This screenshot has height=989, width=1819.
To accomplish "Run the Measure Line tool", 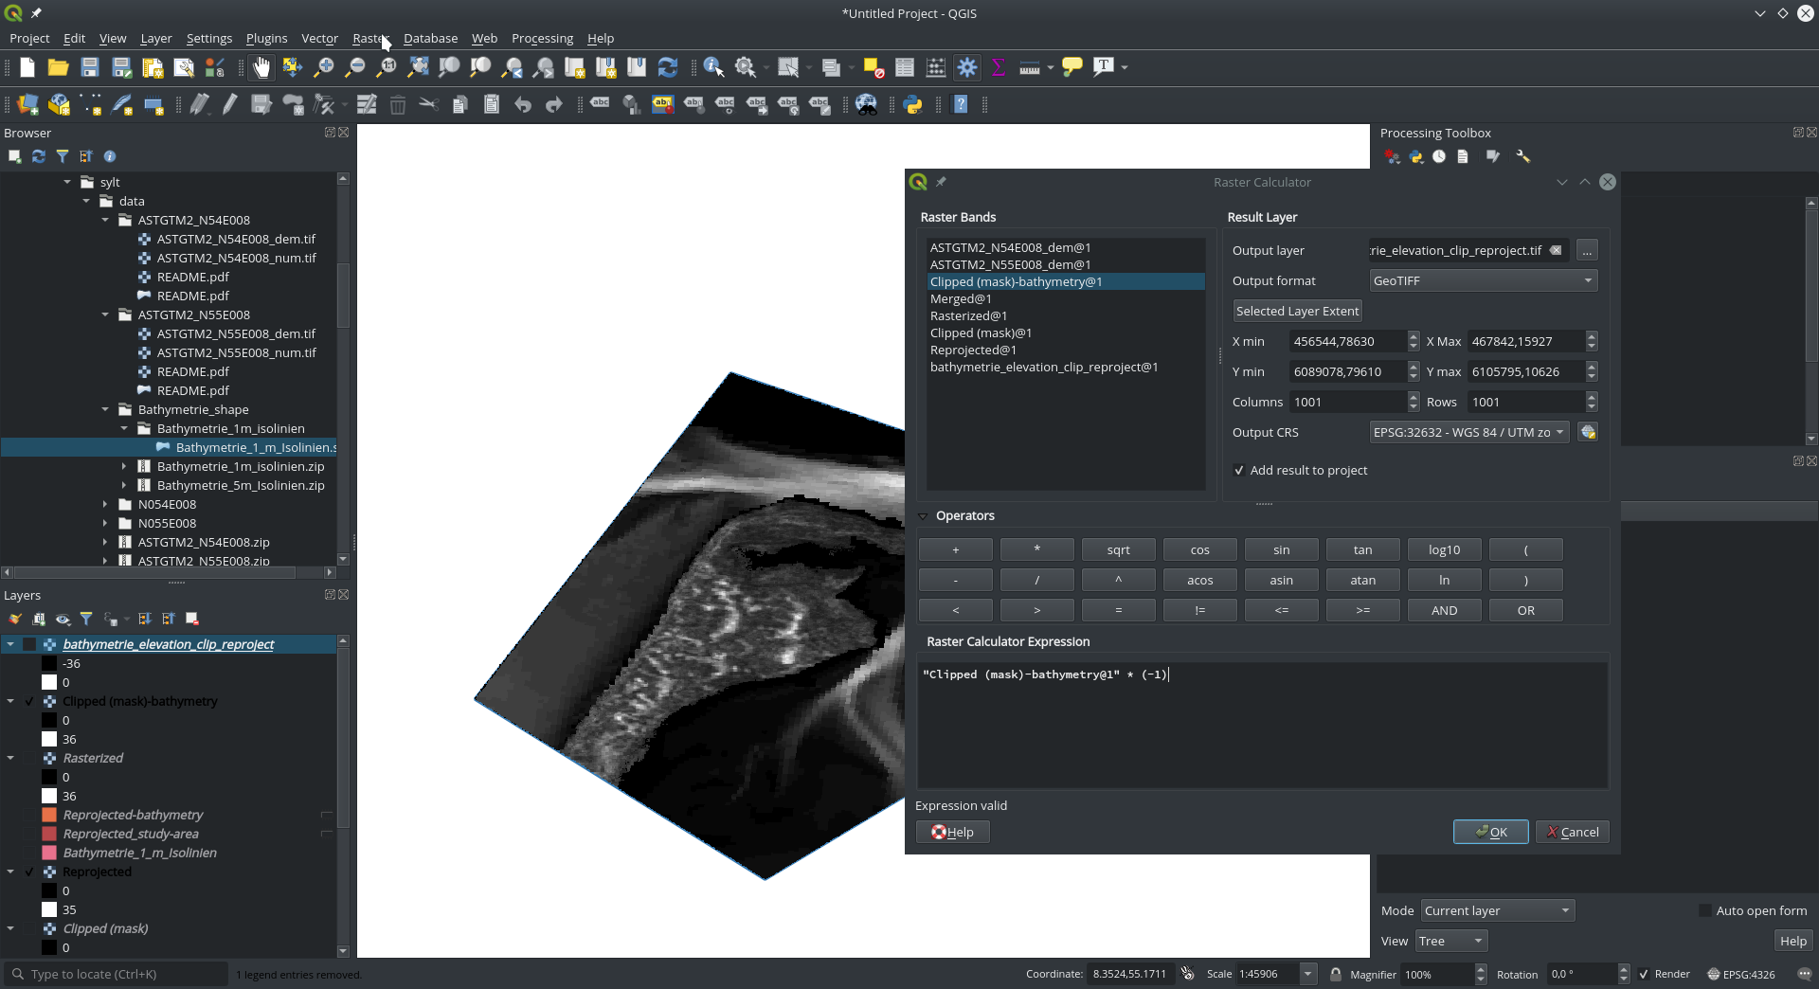I will click(x=1030, y=67).
